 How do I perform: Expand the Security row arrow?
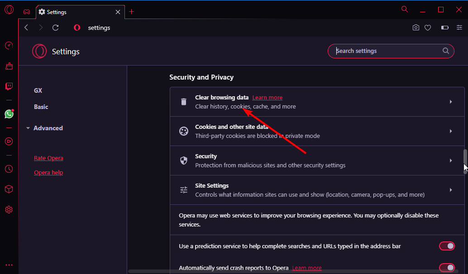click(x=451, y=161)
